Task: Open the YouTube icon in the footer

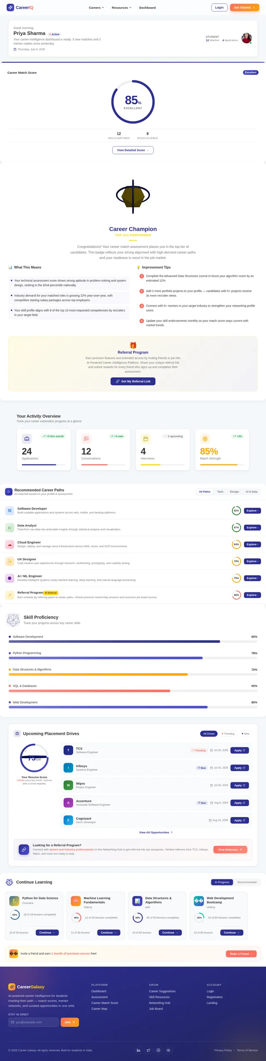Action: click(x=168, y=1050)
